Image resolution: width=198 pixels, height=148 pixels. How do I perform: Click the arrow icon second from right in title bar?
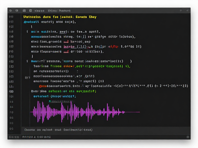coord(181,10)
